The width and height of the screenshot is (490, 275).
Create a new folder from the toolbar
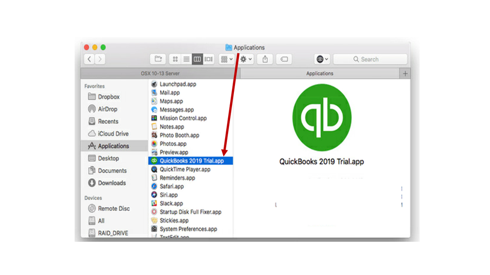[x=158, y=59]
